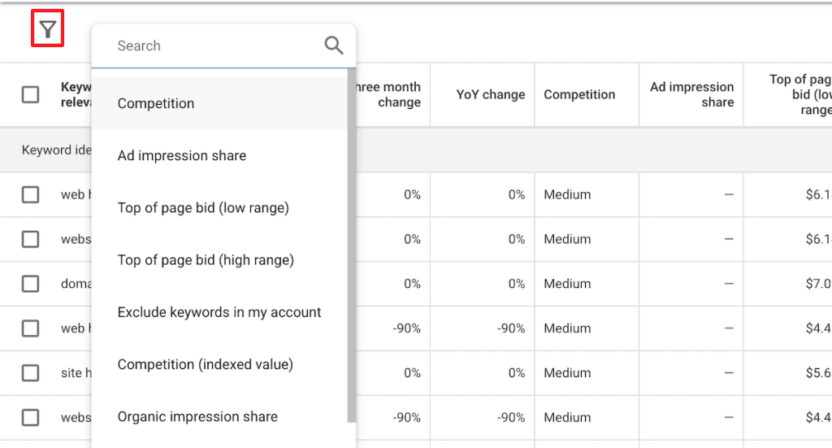Sort by Competition column header
Screen dimensions: 832x448
(x=579, y=94)
